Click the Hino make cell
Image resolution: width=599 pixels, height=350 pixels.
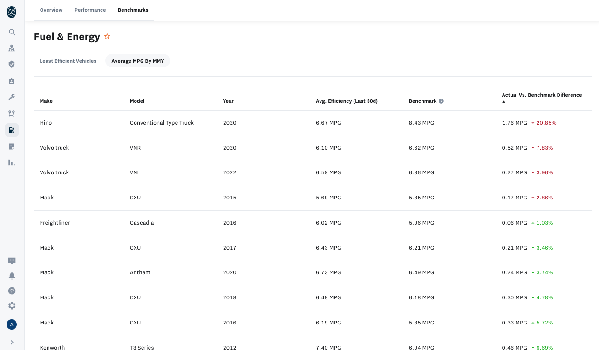click(x=46, y=123)
